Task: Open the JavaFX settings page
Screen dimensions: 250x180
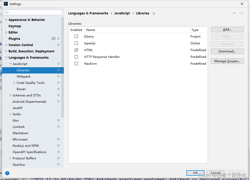Action: pos(18,108)
